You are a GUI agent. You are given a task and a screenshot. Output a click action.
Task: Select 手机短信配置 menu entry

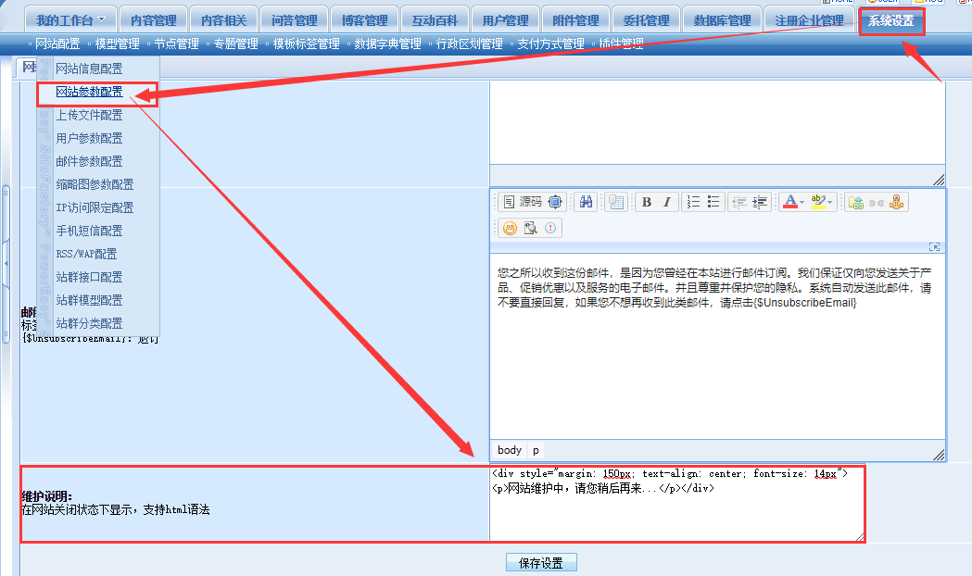tap(89, 231)
